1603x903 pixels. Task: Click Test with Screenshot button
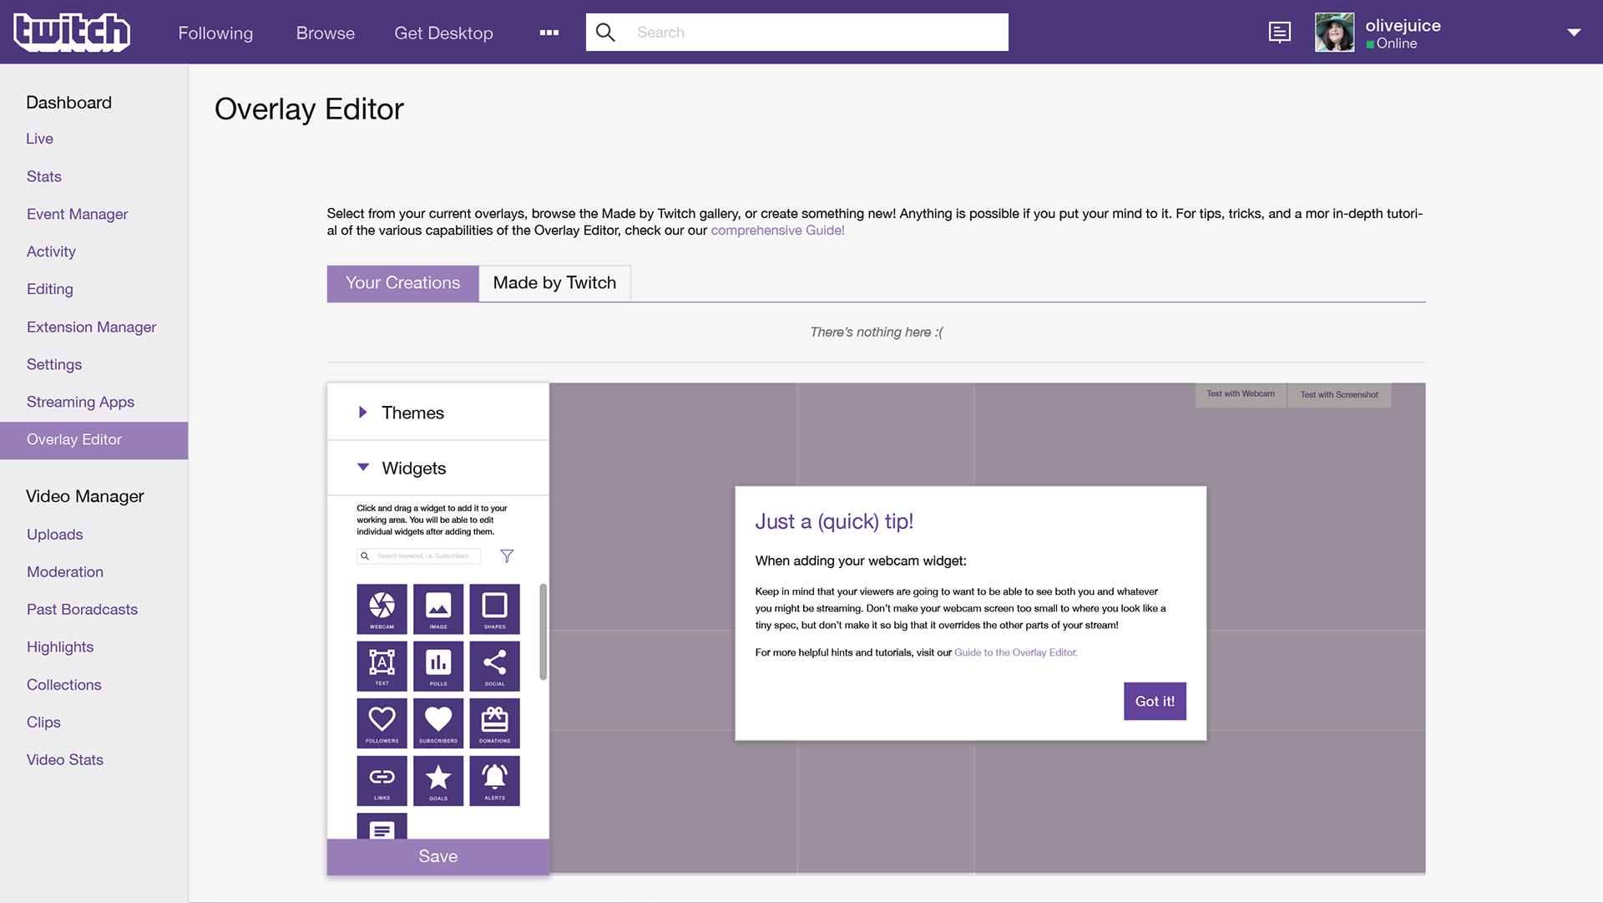[1339, 394]
